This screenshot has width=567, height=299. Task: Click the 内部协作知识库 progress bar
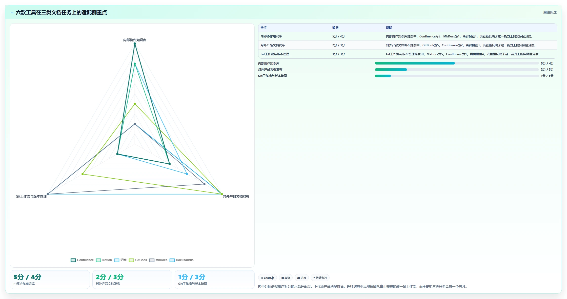point(457,63)
